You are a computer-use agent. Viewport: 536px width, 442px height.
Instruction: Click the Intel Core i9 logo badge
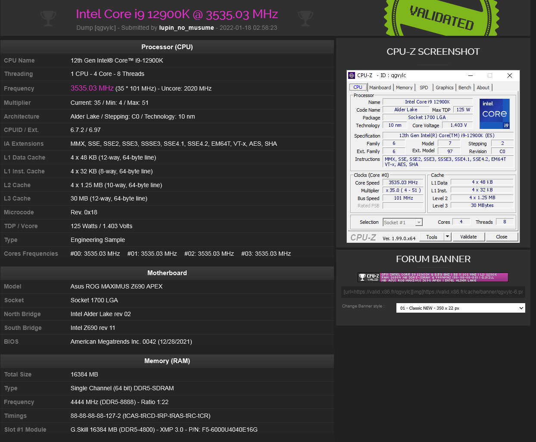(495, 114)
